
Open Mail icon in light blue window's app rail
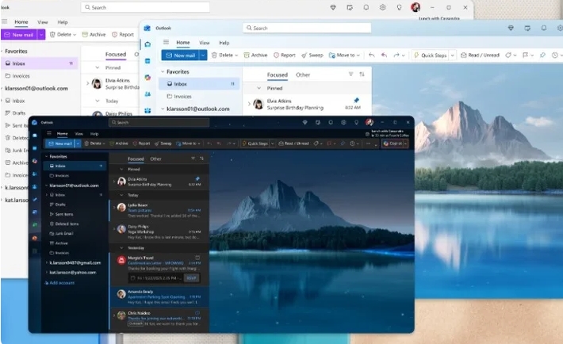147,44
